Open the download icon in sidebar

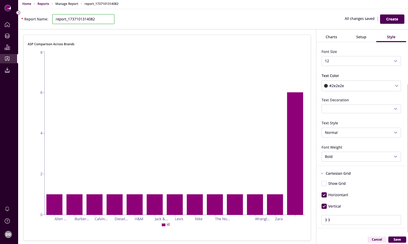point(7,70)
